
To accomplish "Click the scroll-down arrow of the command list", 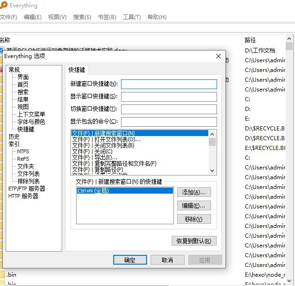I will pyautogui.click(x=212, y=171).
